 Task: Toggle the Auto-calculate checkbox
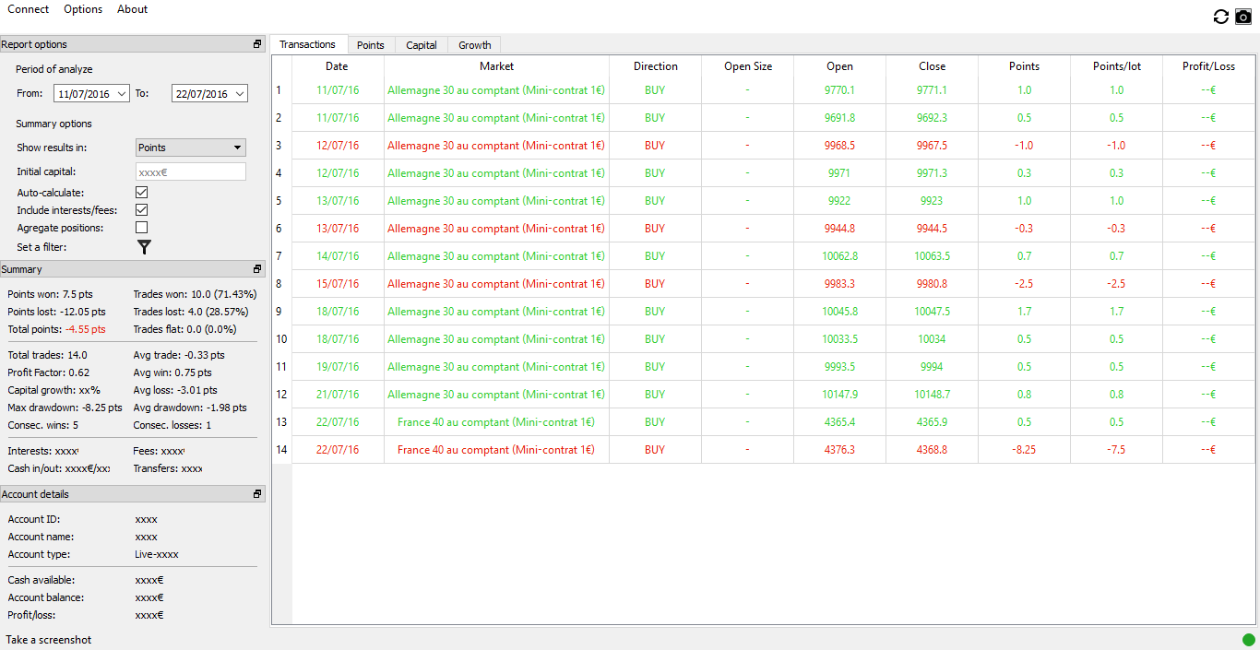tap(142, 193)
